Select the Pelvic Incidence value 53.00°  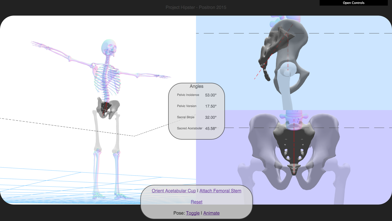(211, 95)
